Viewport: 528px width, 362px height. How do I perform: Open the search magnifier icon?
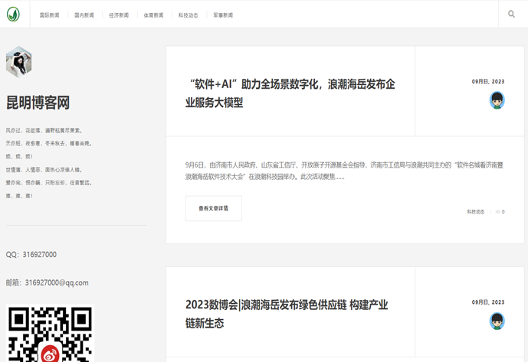(511, 15)
